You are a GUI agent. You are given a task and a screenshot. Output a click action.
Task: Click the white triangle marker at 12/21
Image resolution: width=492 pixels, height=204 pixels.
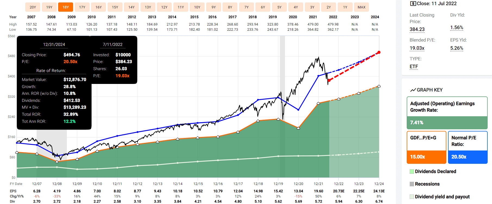(x=318, y=103)
